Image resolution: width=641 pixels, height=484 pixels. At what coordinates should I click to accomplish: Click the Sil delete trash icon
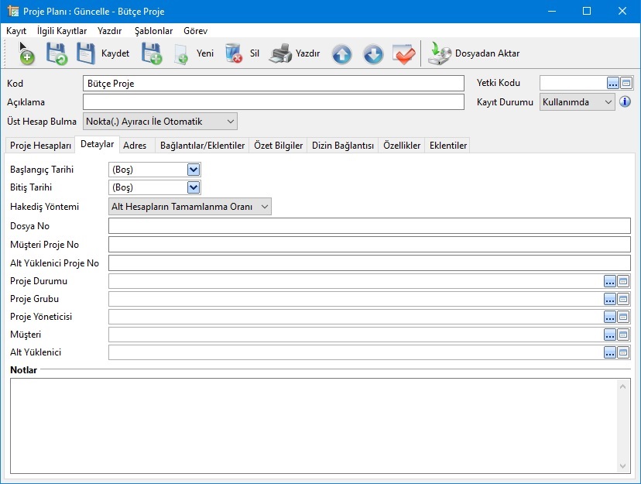[x=234, y=53]
